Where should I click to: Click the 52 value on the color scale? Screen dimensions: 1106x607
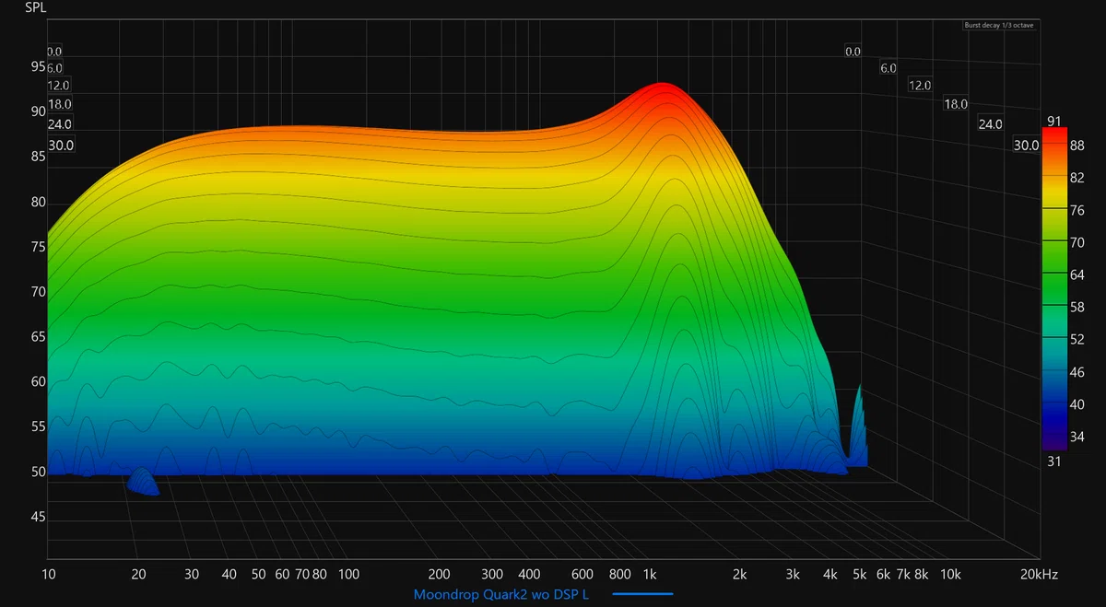pos(1077,340)
